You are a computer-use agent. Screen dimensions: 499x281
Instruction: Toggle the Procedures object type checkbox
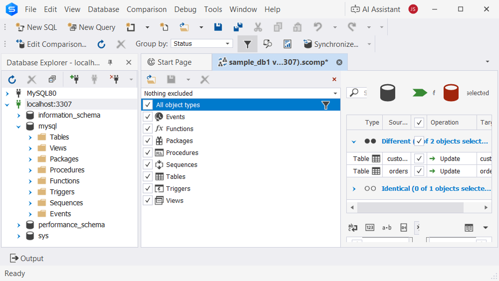point(148,153)
